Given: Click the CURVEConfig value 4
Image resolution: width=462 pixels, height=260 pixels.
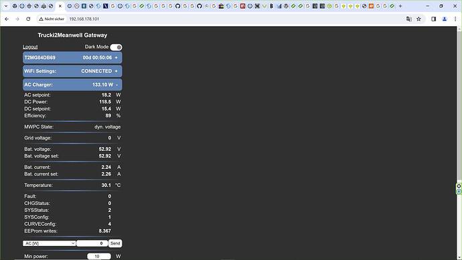Looking at the screenshot, I should [110, 224].
